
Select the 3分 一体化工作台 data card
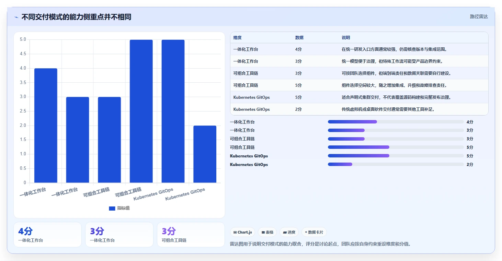coord(119,235)
